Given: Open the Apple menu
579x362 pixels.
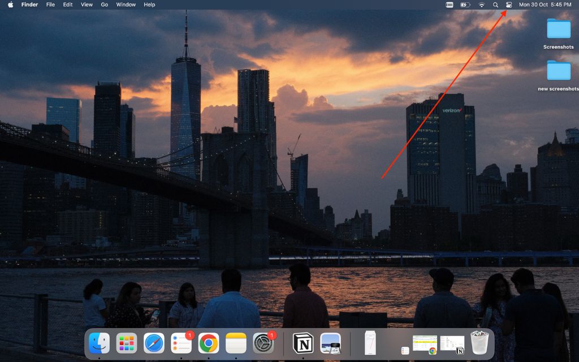Looking at the screenshot, I should (10, 5).
